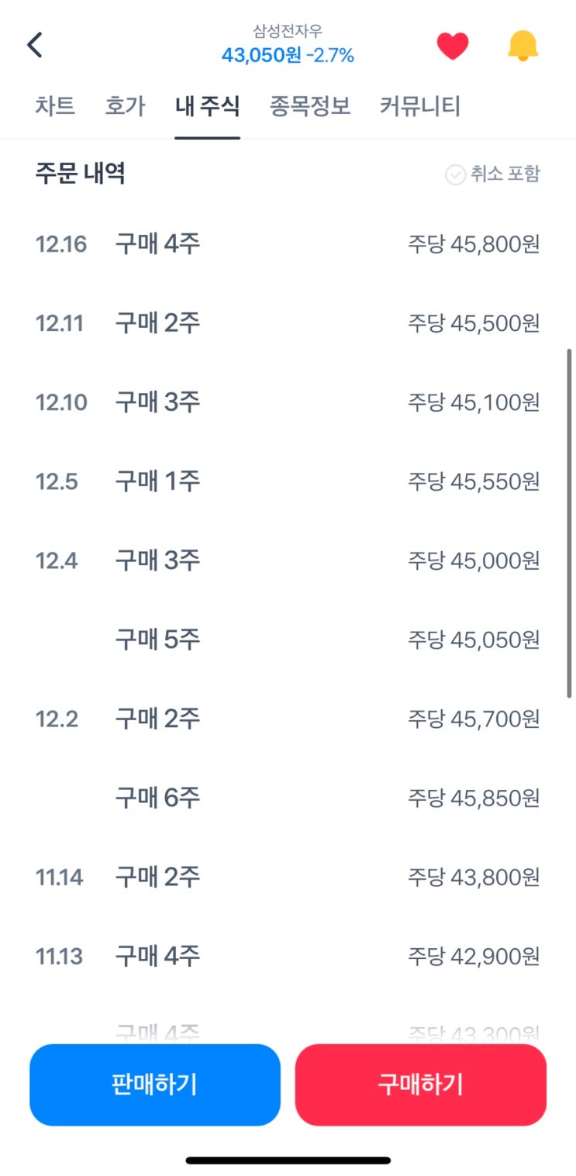Select the 내 주식 tab
Viewport: 576px width, 1176px height.
pyautogui.click(x=207, y=106)
